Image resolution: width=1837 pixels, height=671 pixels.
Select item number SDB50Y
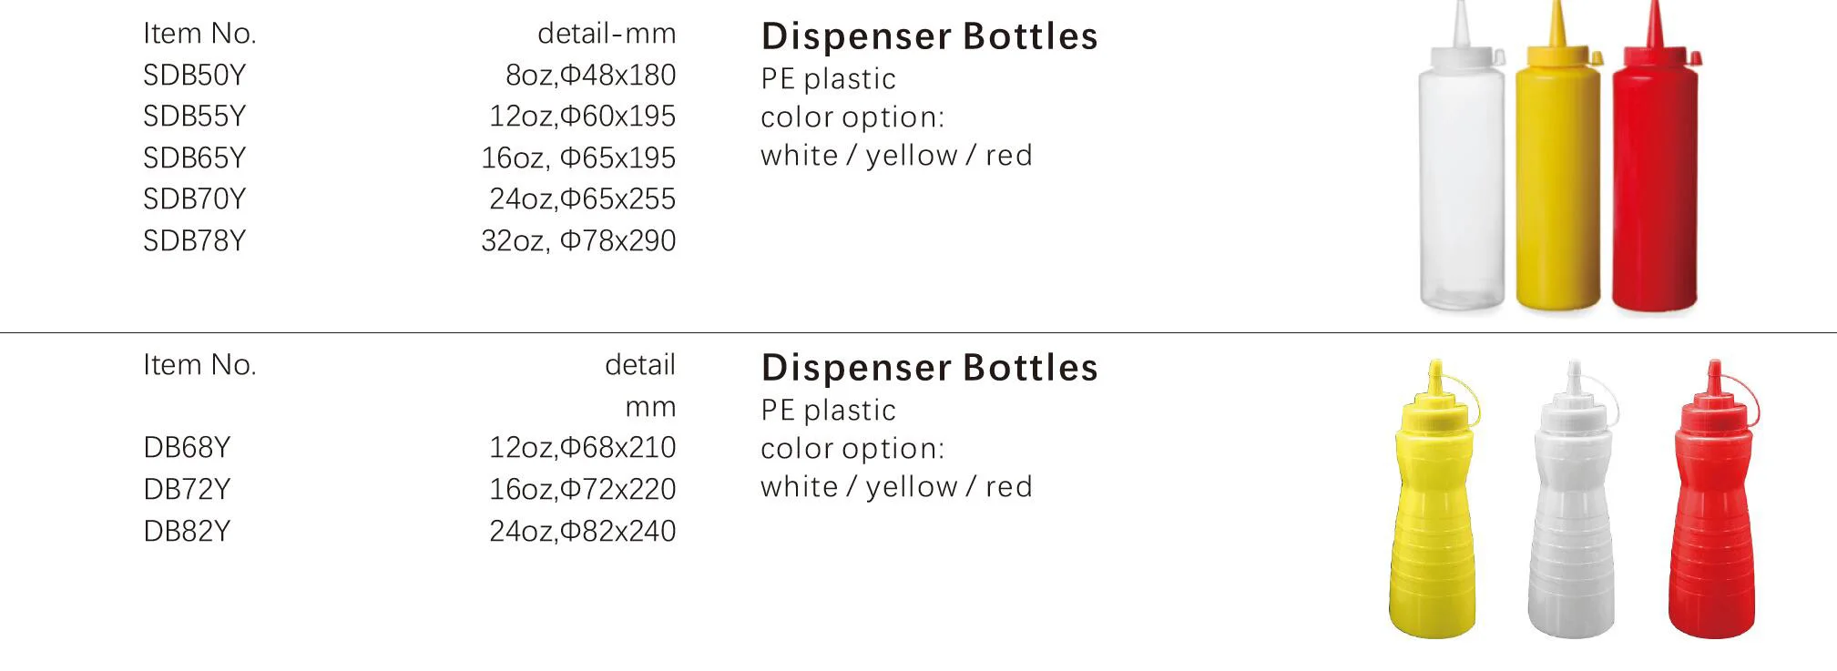194,75
